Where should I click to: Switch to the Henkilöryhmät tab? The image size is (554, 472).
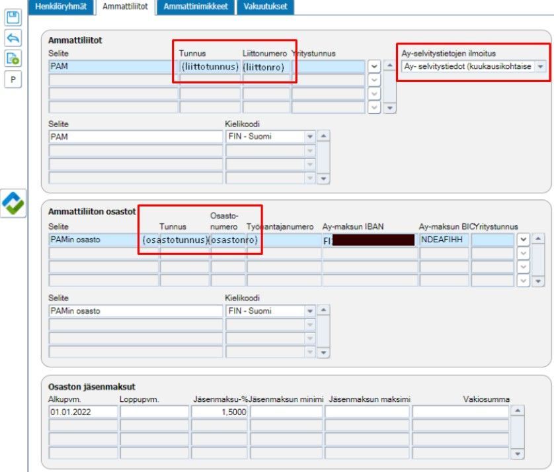tap(61, 7)
